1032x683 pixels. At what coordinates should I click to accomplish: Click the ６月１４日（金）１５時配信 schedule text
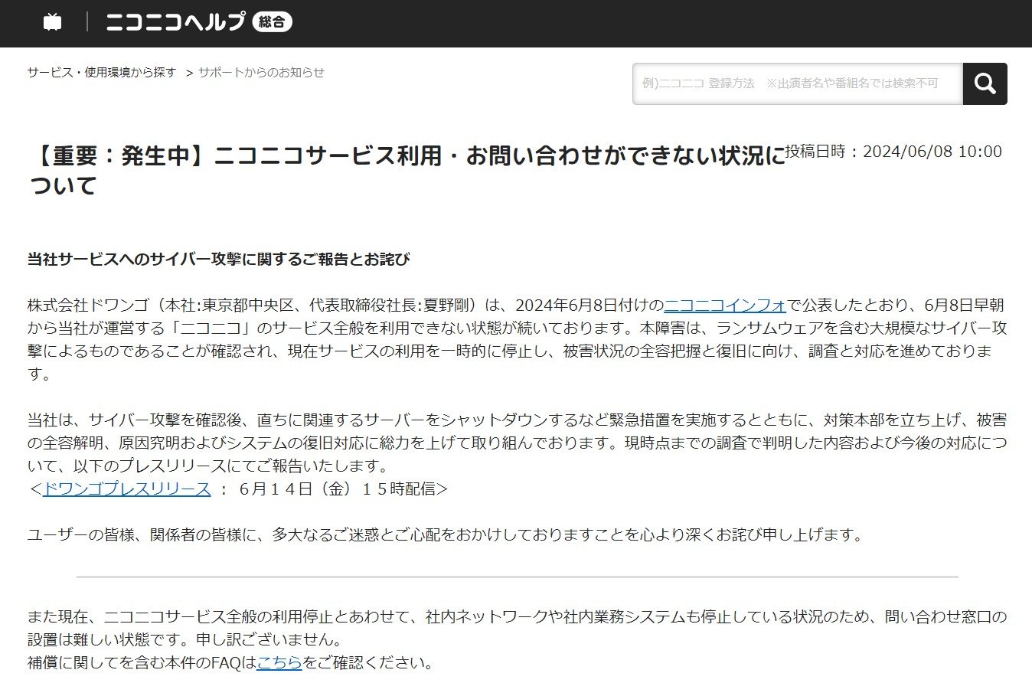click(x=337, y=489)
